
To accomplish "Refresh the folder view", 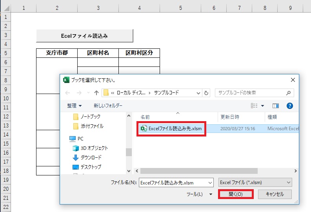I will click(x=206, y=93).
